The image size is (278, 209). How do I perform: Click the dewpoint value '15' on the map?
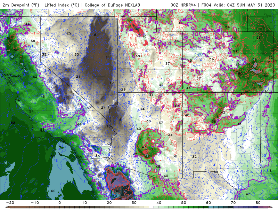tap(108, 126)
